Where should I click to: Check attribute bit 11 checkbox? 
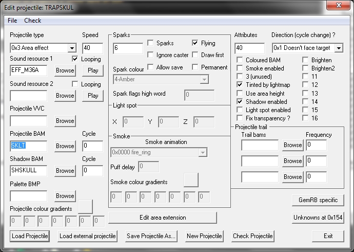(x=305, y=77)
